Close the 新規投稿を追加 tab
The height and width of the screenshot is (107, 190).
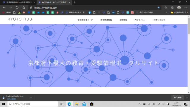(x=34, y=2)
